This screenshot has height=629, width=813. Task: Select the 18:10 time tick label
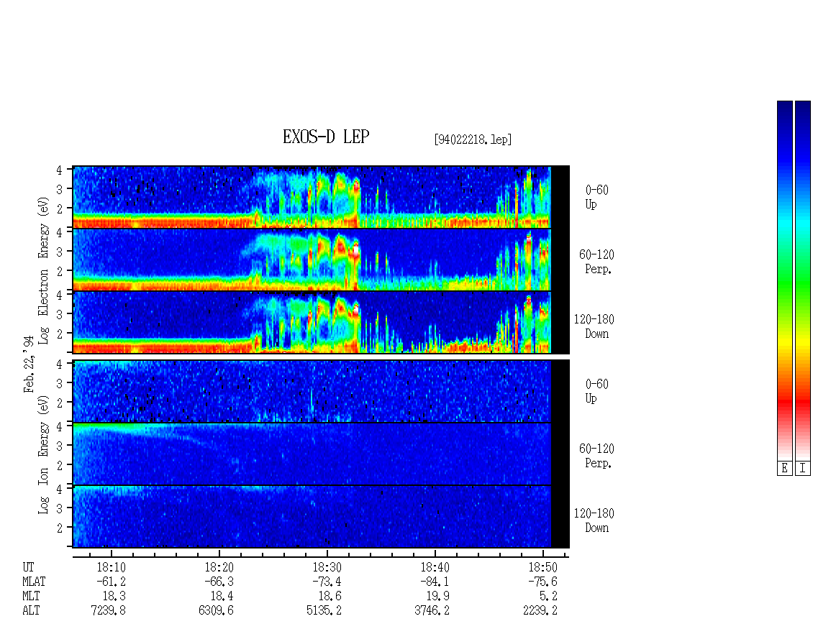(111, 567)
